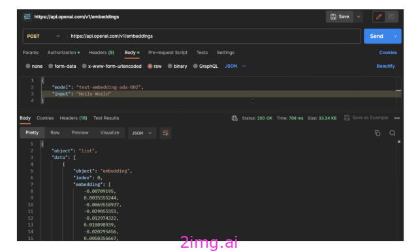
Task: Click the network globe icon
Action: click(234, 118)
